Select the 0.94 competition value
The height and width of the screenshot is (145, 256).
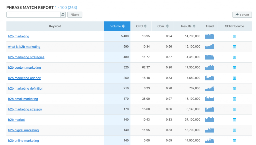tap(169, 36)
